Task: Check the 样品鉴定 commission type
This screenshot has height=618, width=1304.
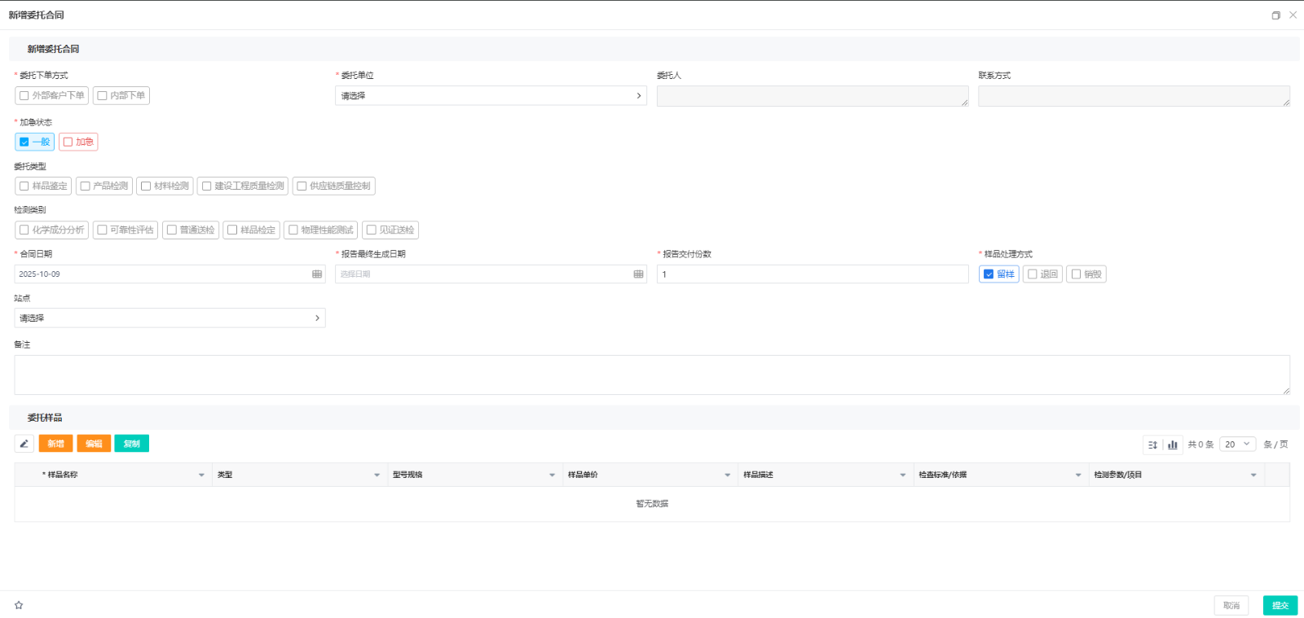Action: click(x=43, y=186)
